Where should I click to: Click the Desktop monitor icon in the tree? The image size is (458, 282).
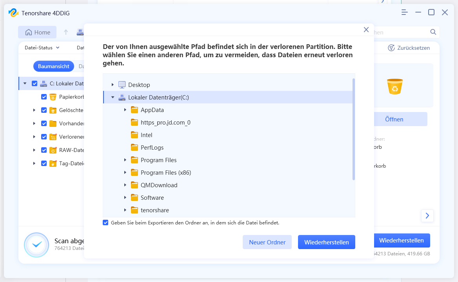(x=122, y=85)
